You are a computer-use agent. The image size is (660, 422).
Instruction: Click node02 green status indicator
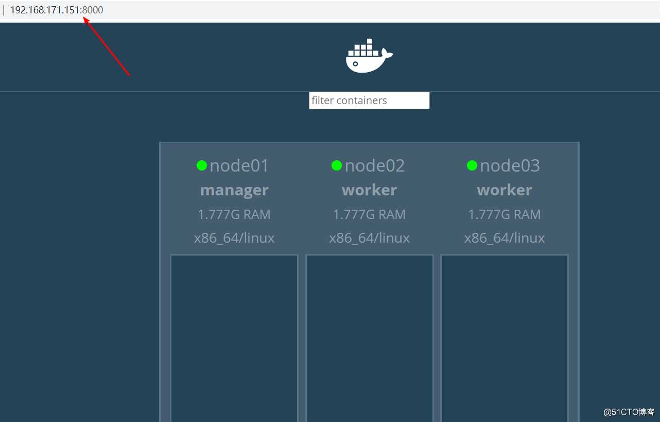337,165
